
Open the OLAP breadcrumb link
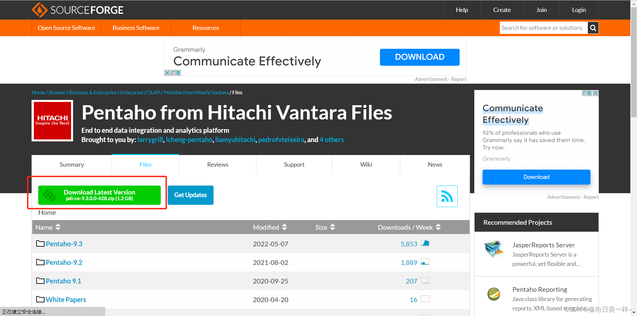153,93
